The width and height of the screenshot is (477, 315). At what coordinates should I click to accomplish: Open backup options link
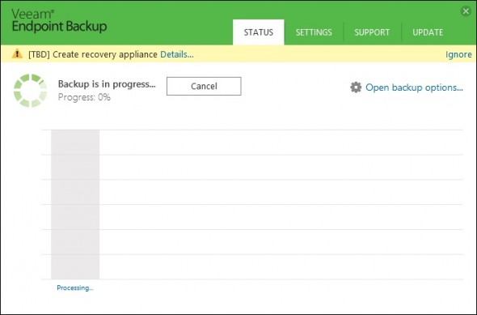click(x=414, y=87)
